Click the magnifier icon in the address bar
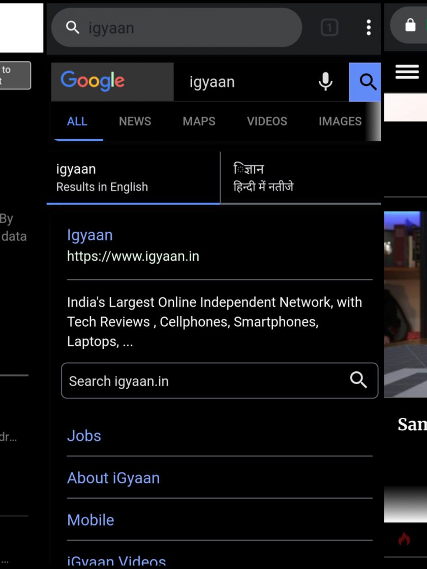 pyautogui.click(x=73, y=27)
